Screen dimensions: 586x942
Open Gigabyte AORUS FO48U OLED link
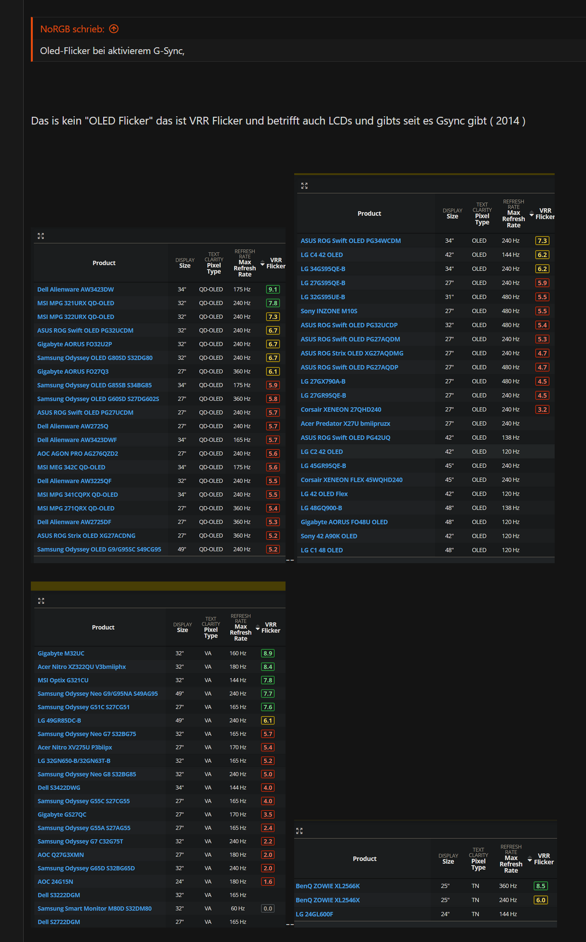(344, 522)
